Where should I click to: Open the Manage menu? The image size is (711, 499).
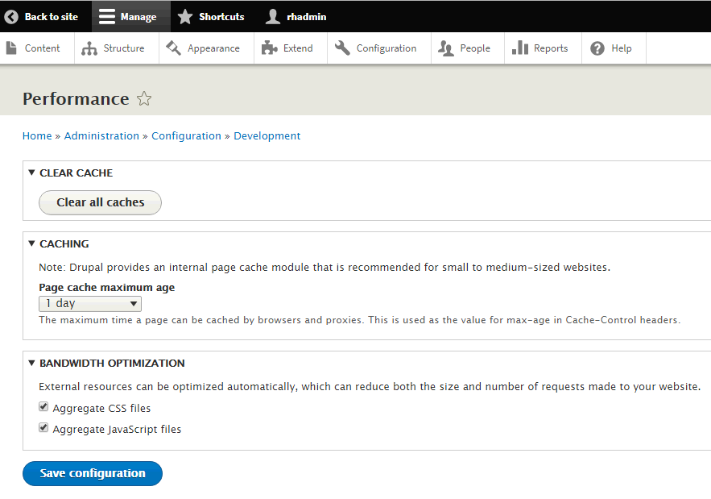tap(130, 16)
